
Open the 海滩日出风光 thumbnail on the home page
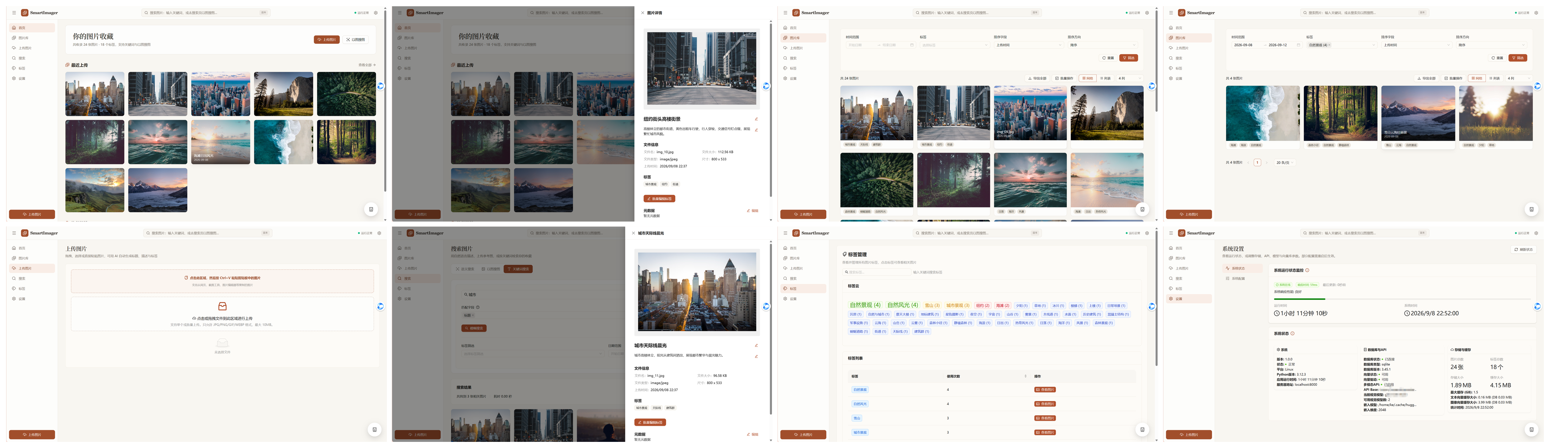(221, 142)
